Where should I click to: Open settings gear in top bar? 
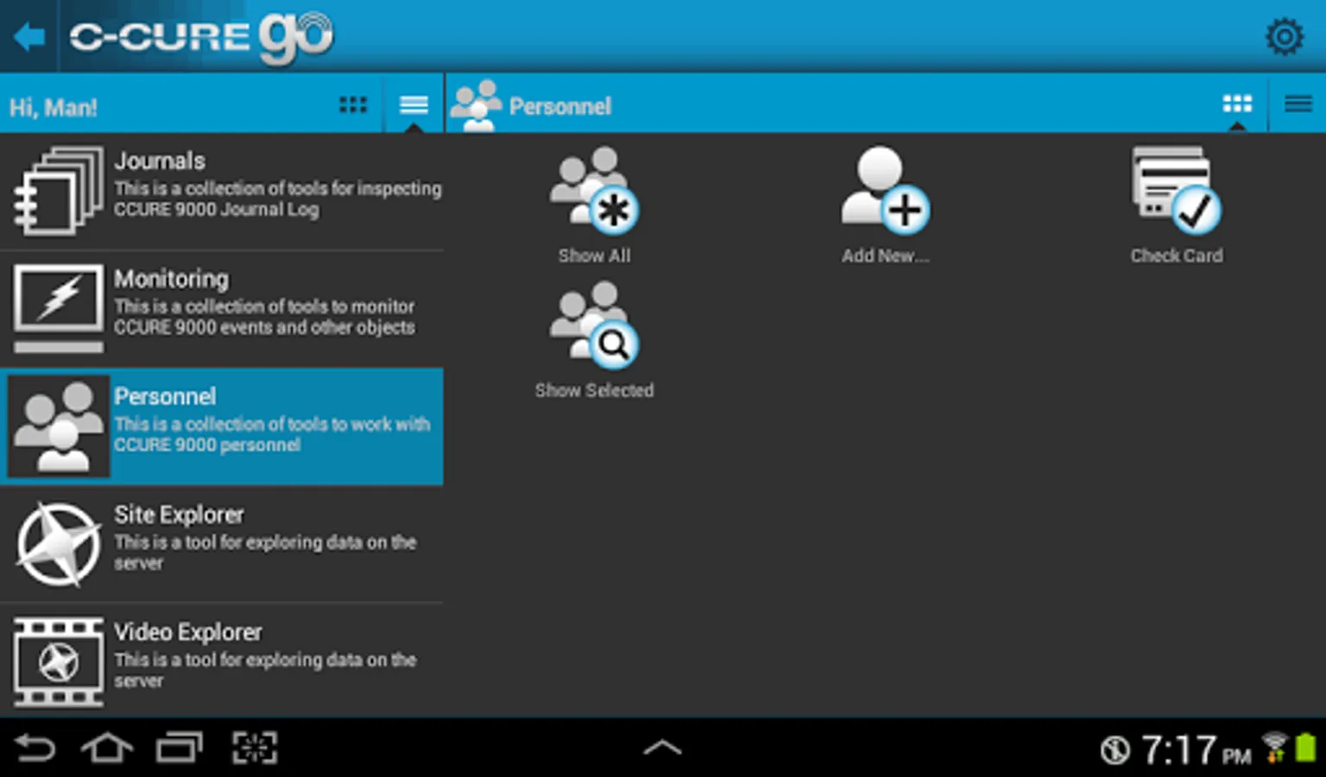click(x=1284, y=37)
